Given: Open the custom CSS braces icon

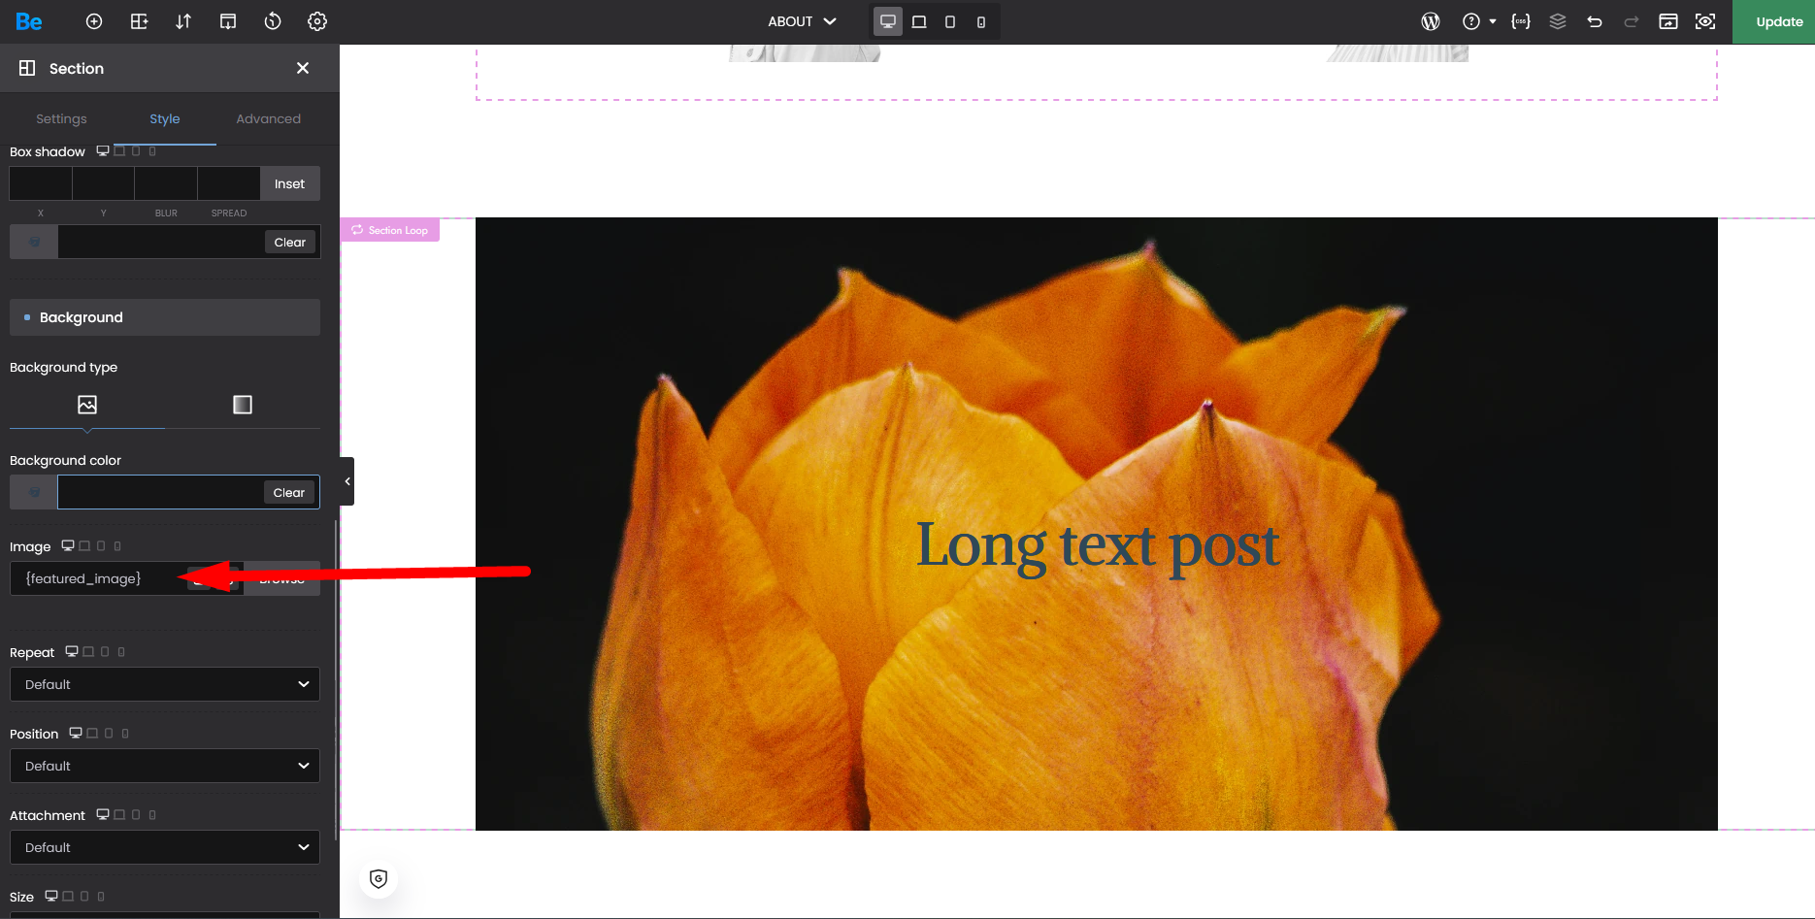Looking at the screenshot, I should click(x=1521, y=21).
